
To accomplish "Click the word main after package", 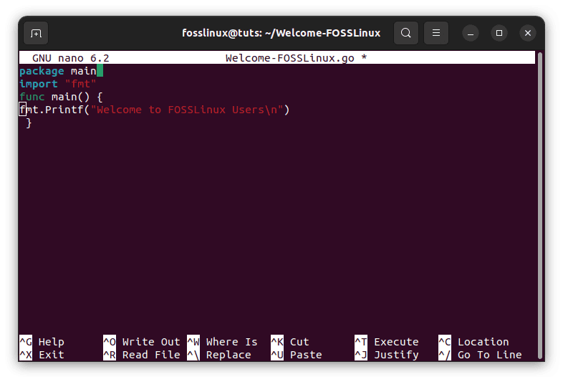I will pyautogui.click(x=83, y=71).
